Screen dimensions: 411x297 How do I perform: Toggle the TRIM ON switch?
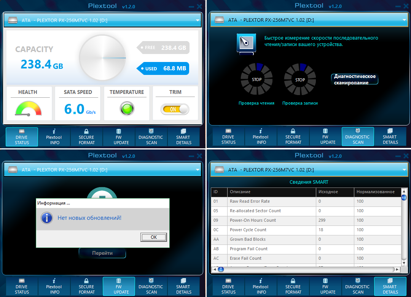tap(175, 110)
